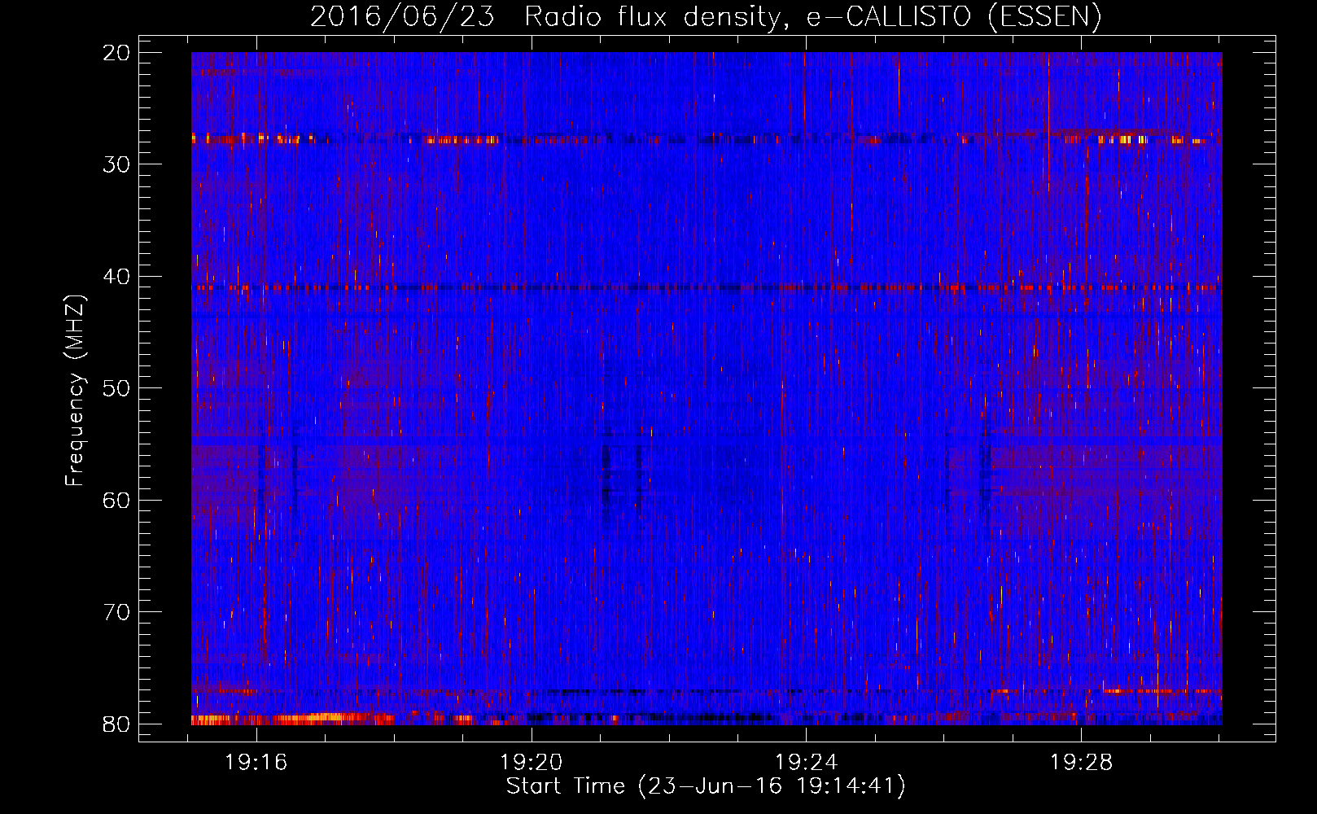
Task: Click the frequency tick label "60"
Action: point(117,501)
